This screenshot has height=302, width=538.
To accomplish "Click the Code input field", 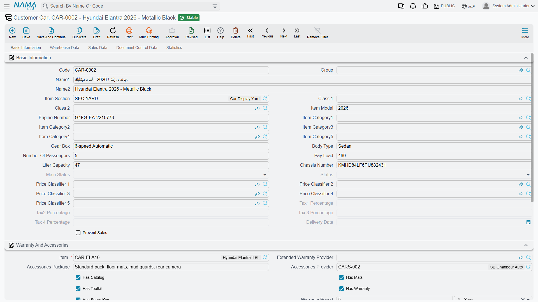I will point(171,70).
